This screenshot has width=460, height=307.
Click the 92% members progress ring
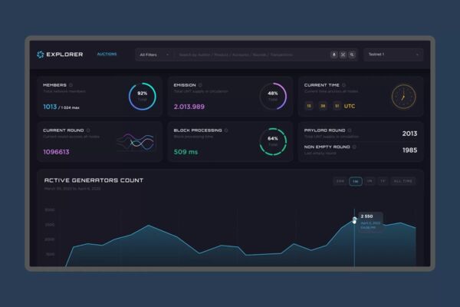point(143,97)
